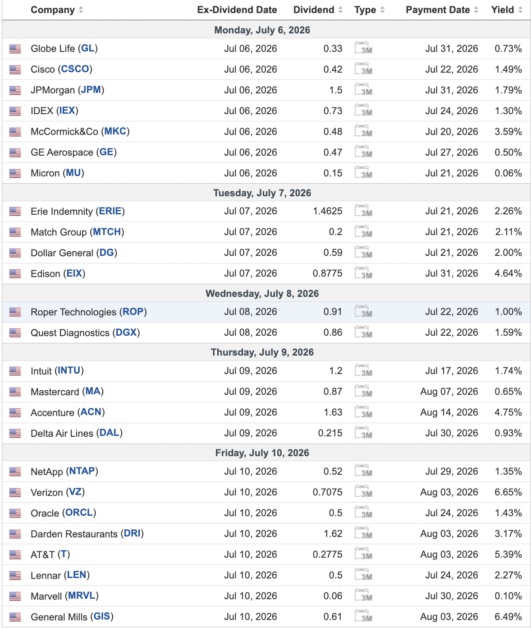Follow the ERIE ticker link
Image resolution: width=531 pixels, height=629 pixels.
pos(110,211)
